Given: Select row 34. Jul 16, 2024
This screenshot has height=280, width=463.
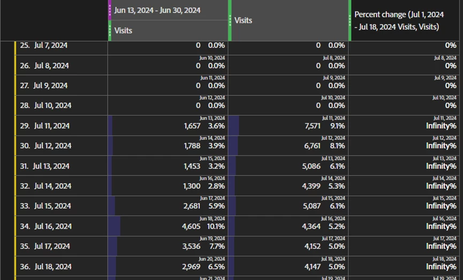Looking at the screenshot, I should [62, 226].
